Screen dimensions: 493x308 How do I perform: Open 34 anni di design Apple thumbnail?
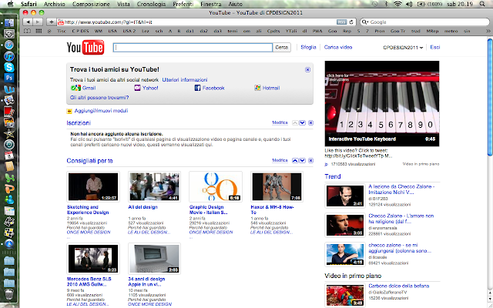click(154, 259)
